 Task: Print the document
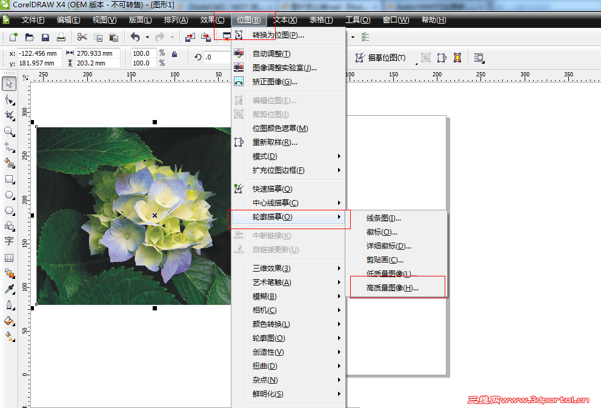point(61,37)
